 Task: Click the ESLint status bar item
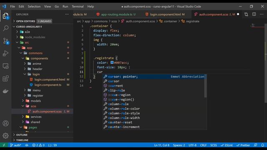(x=227, y=145)
